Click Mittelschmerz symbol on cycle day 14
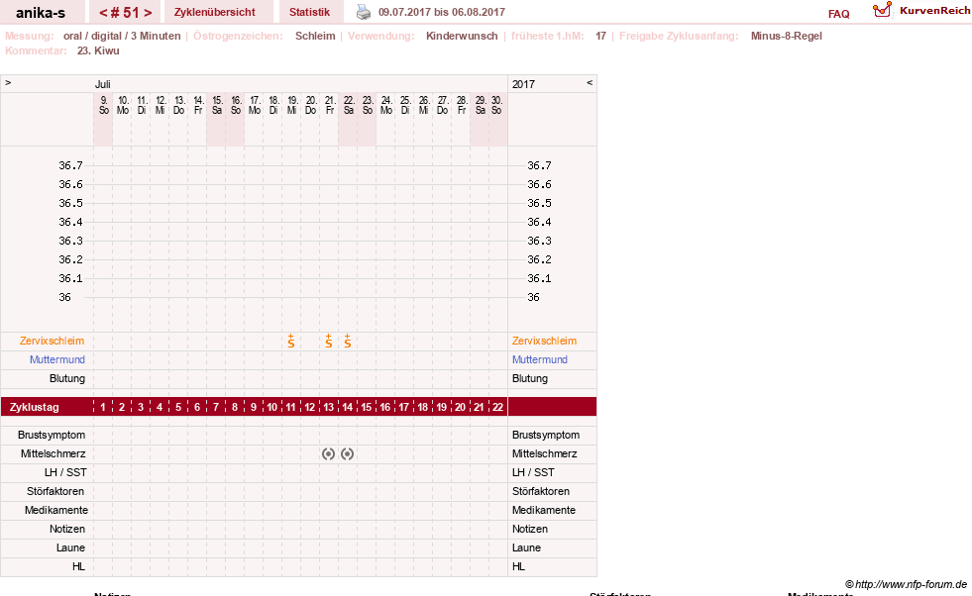The image size is (972, 596). pyautogui.click(x=347, y=454)
